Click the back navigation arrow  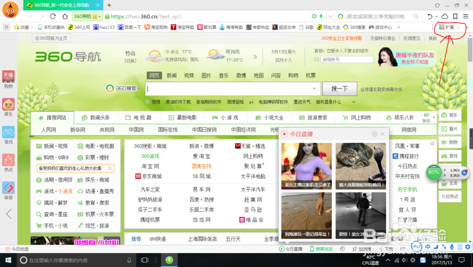click(30, 16)
